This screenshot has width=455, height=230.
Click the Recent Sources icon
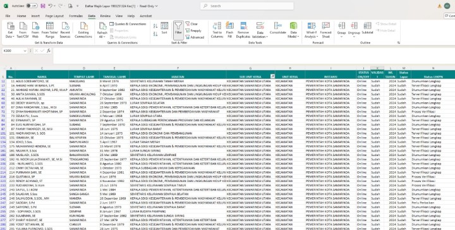65,30
